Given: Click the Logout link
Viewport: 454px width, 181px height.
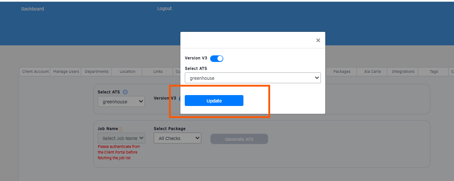Looking at the screenshot, I should [165, 9].
